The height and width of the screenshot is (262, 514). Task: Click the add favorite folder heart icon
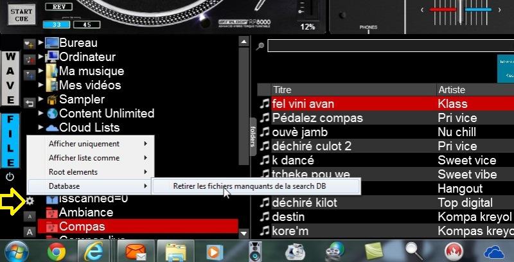point(30,44)
